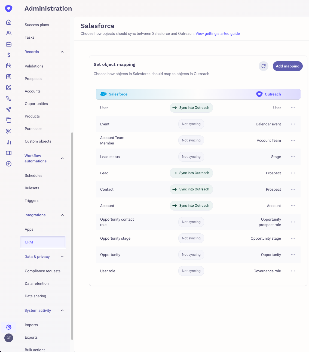Click the Calendar event text
Screen dimensions: 309x352
(268, 124)
